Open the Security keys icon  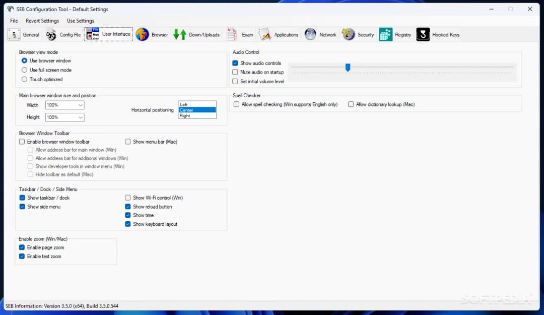pyautogui.click(x=348, y=35)
